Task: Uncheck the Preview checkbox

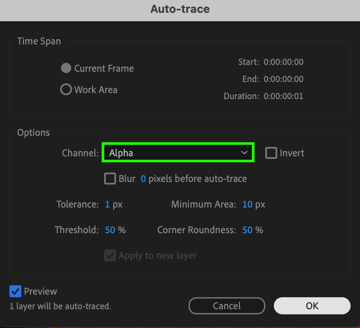Action: click(x=15, y=291)
